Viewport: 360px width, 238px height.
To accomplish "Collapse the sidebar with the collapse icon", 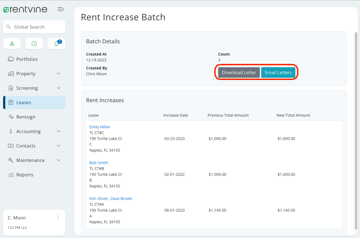I will (61, 9).
